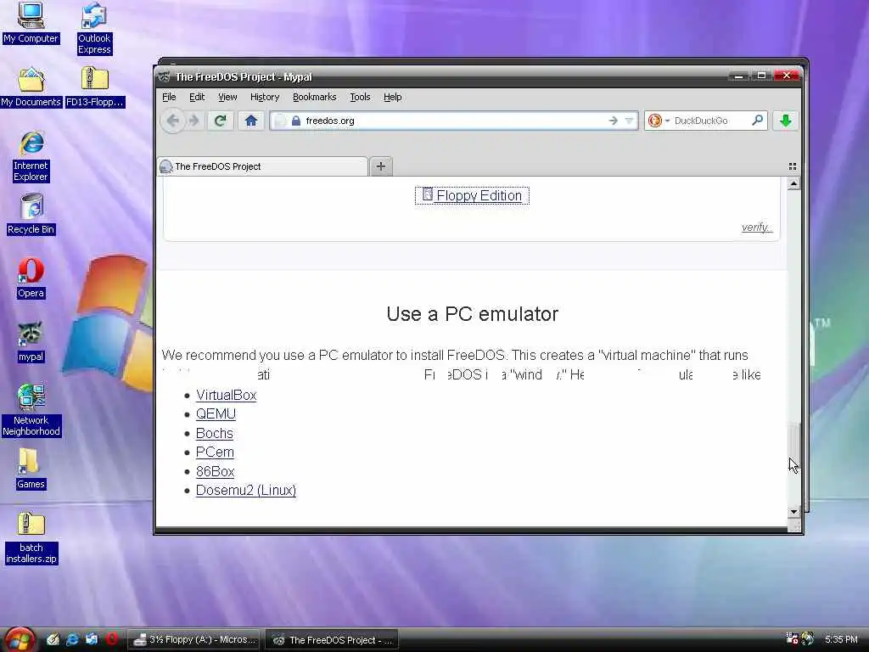Open the PCem link
The height and width of the screenshot is (652, 869).
tap(215, 452)
